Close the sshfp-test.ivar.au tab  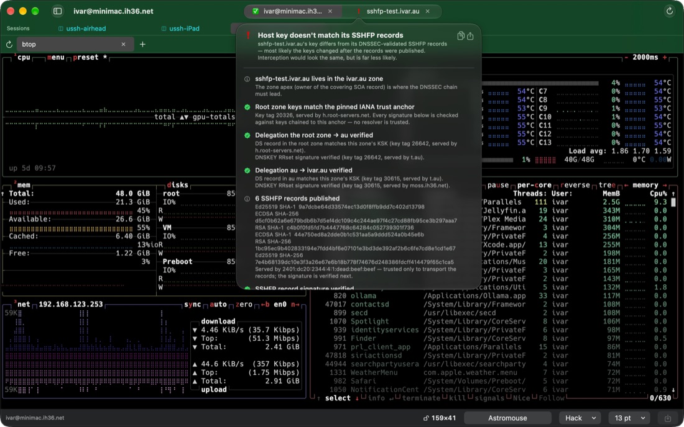pyautogui.click(x=428, y=11)
